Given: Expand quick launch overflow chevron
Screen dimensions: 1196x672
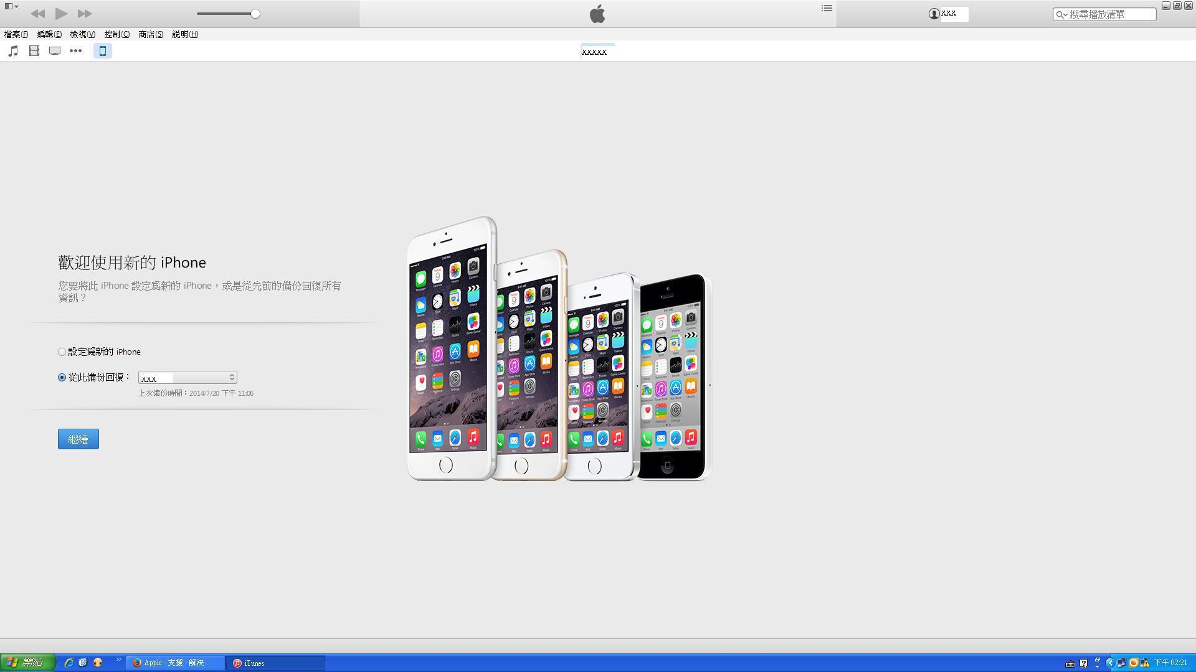Looking at the screenshot, I should (118, 660).
